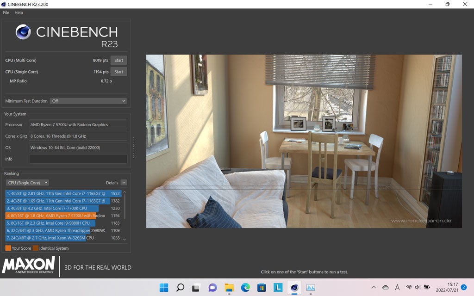Open the CPU (Single Core) ranking dropdown
The height and width of the screenshot is (296, 474).
[x=27, y=183]
